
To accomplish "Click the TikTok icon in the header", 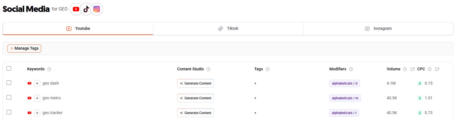I will (x=86, y=9).
